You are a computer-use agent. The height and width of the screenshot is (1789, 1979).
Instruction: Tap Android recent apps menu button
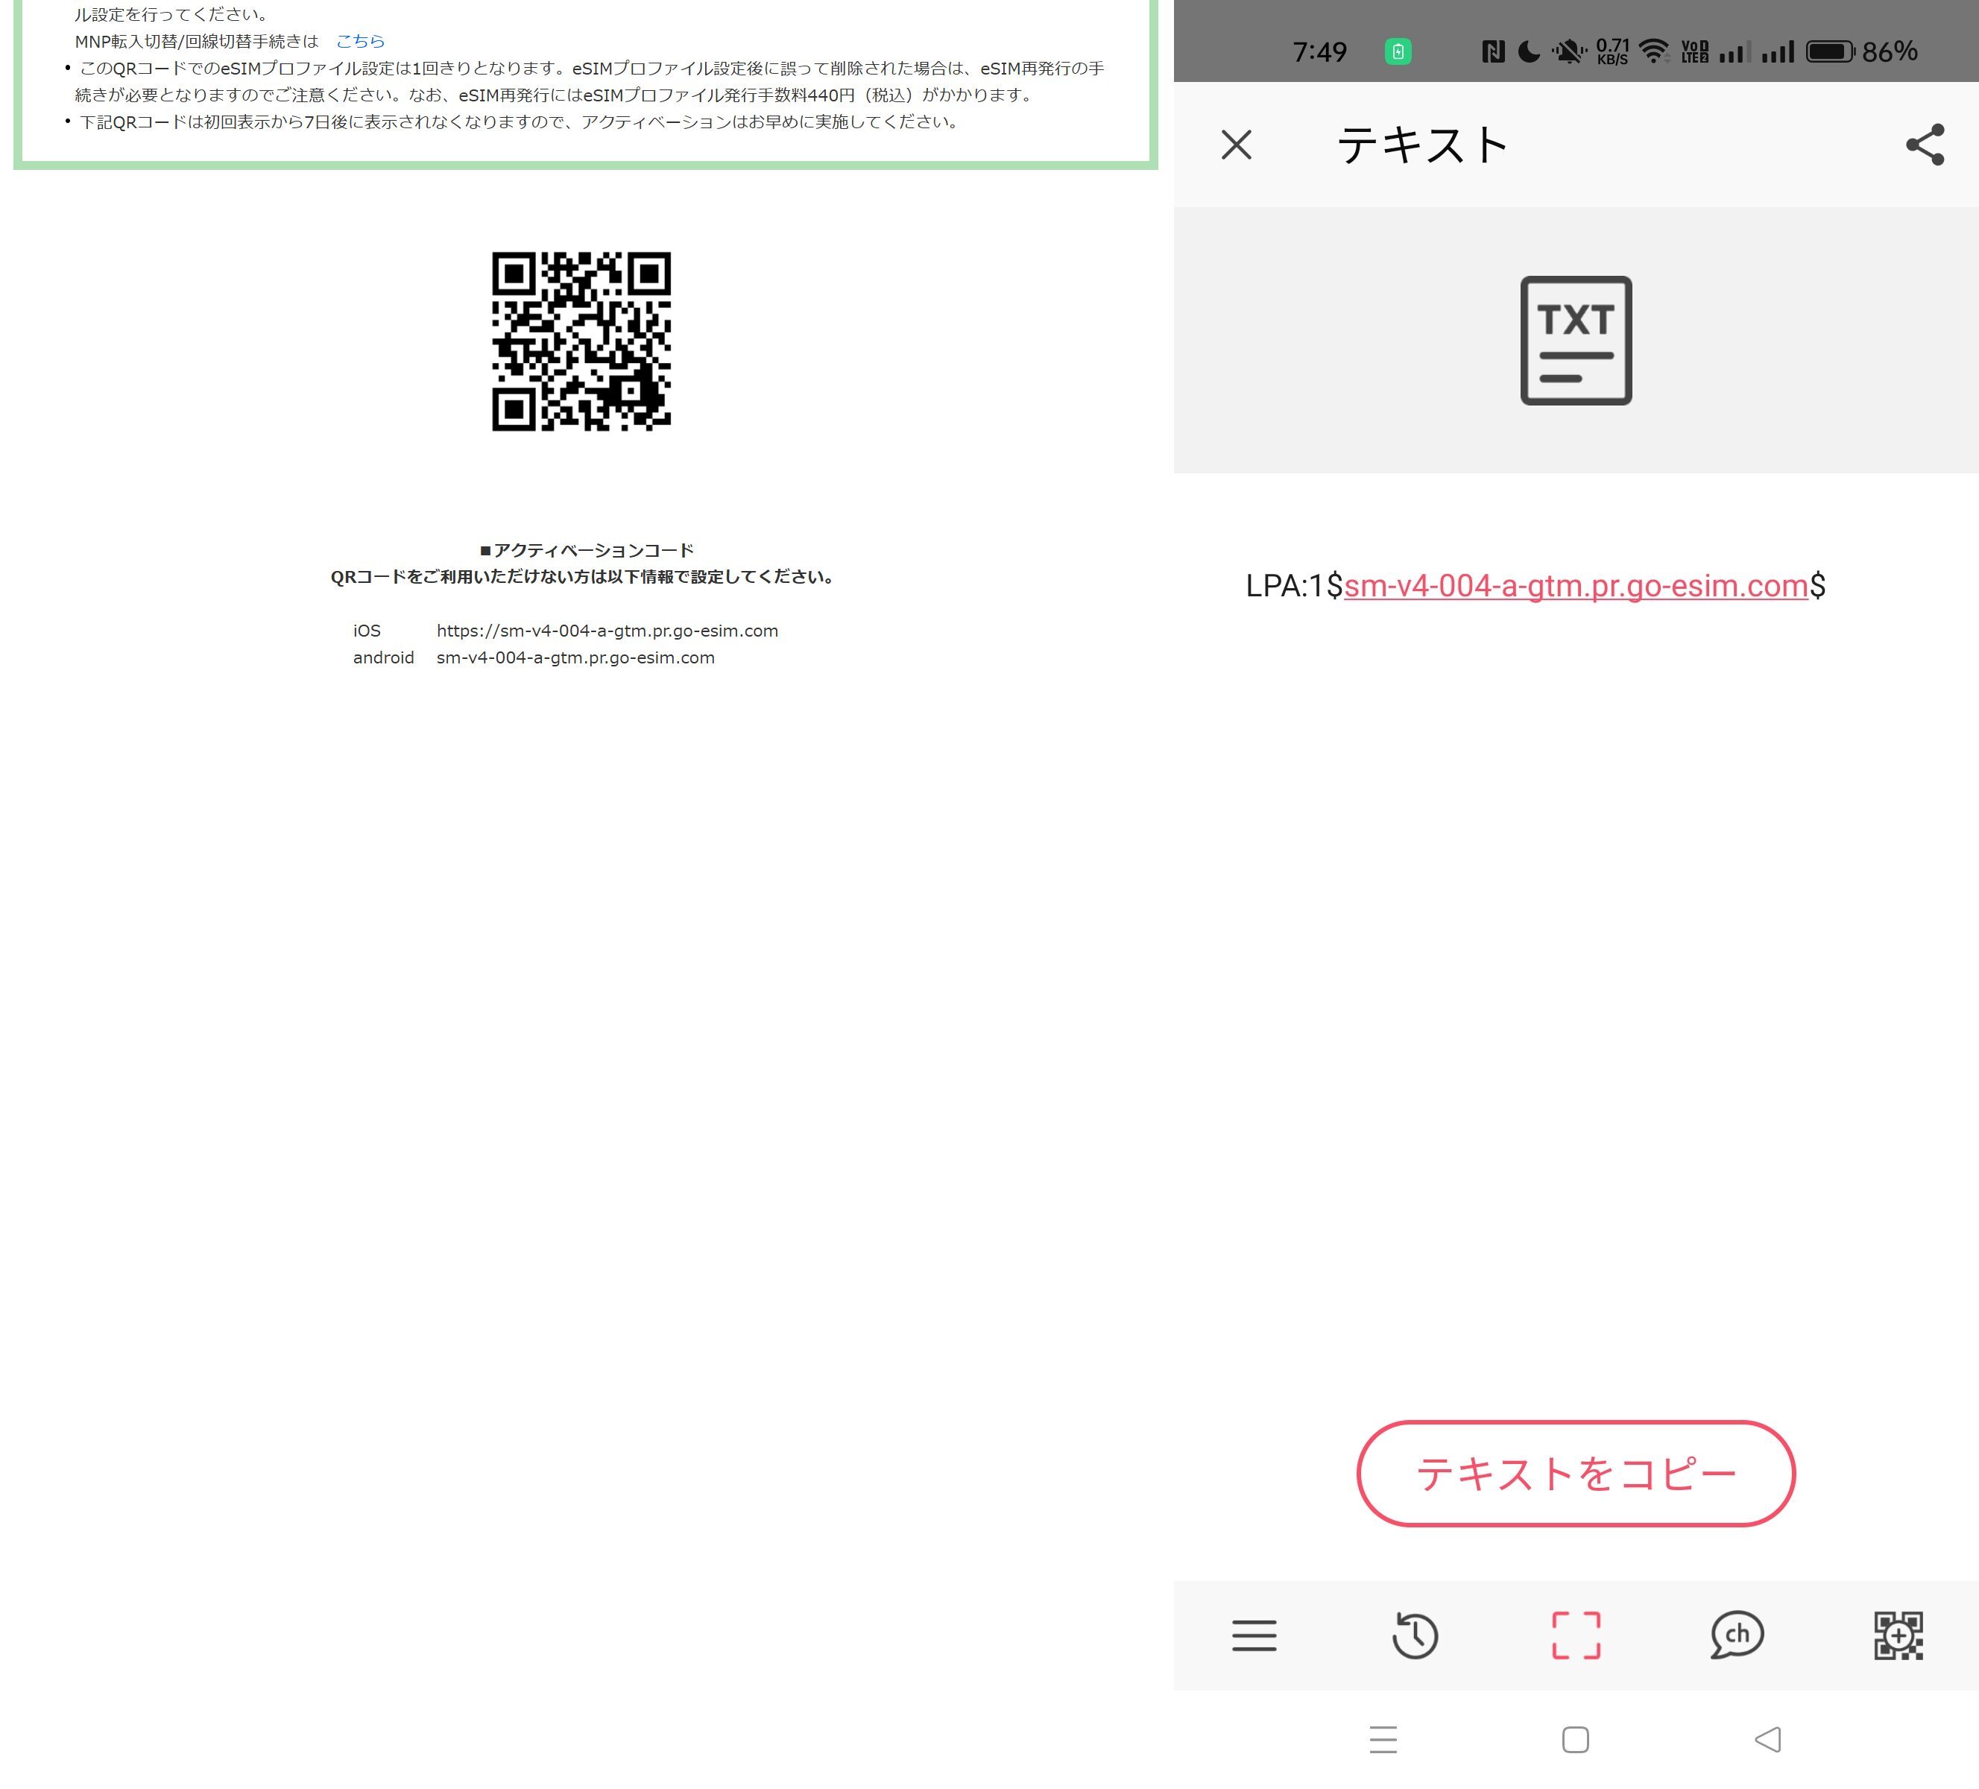coord(1383,1739)
